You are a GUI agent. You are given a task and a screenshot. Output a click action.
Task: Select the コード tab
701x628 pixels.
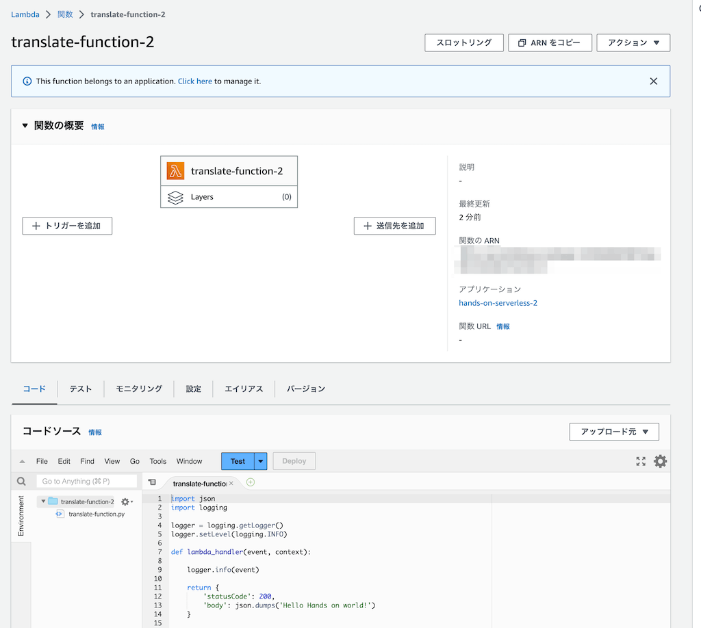(34, 389)
